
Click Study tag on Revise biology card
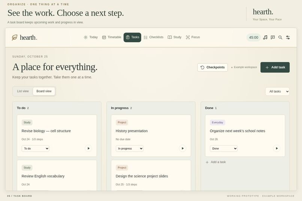(27, 122)
